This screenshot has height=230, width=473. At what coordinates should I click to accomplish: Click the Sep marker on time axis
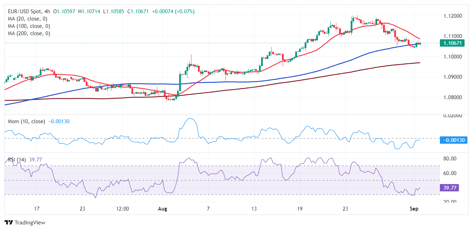coord(414,209)
